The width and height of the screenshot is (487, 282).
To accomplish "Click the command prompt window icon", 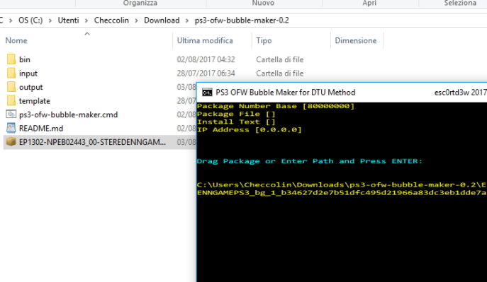I will tap(207, 93).
